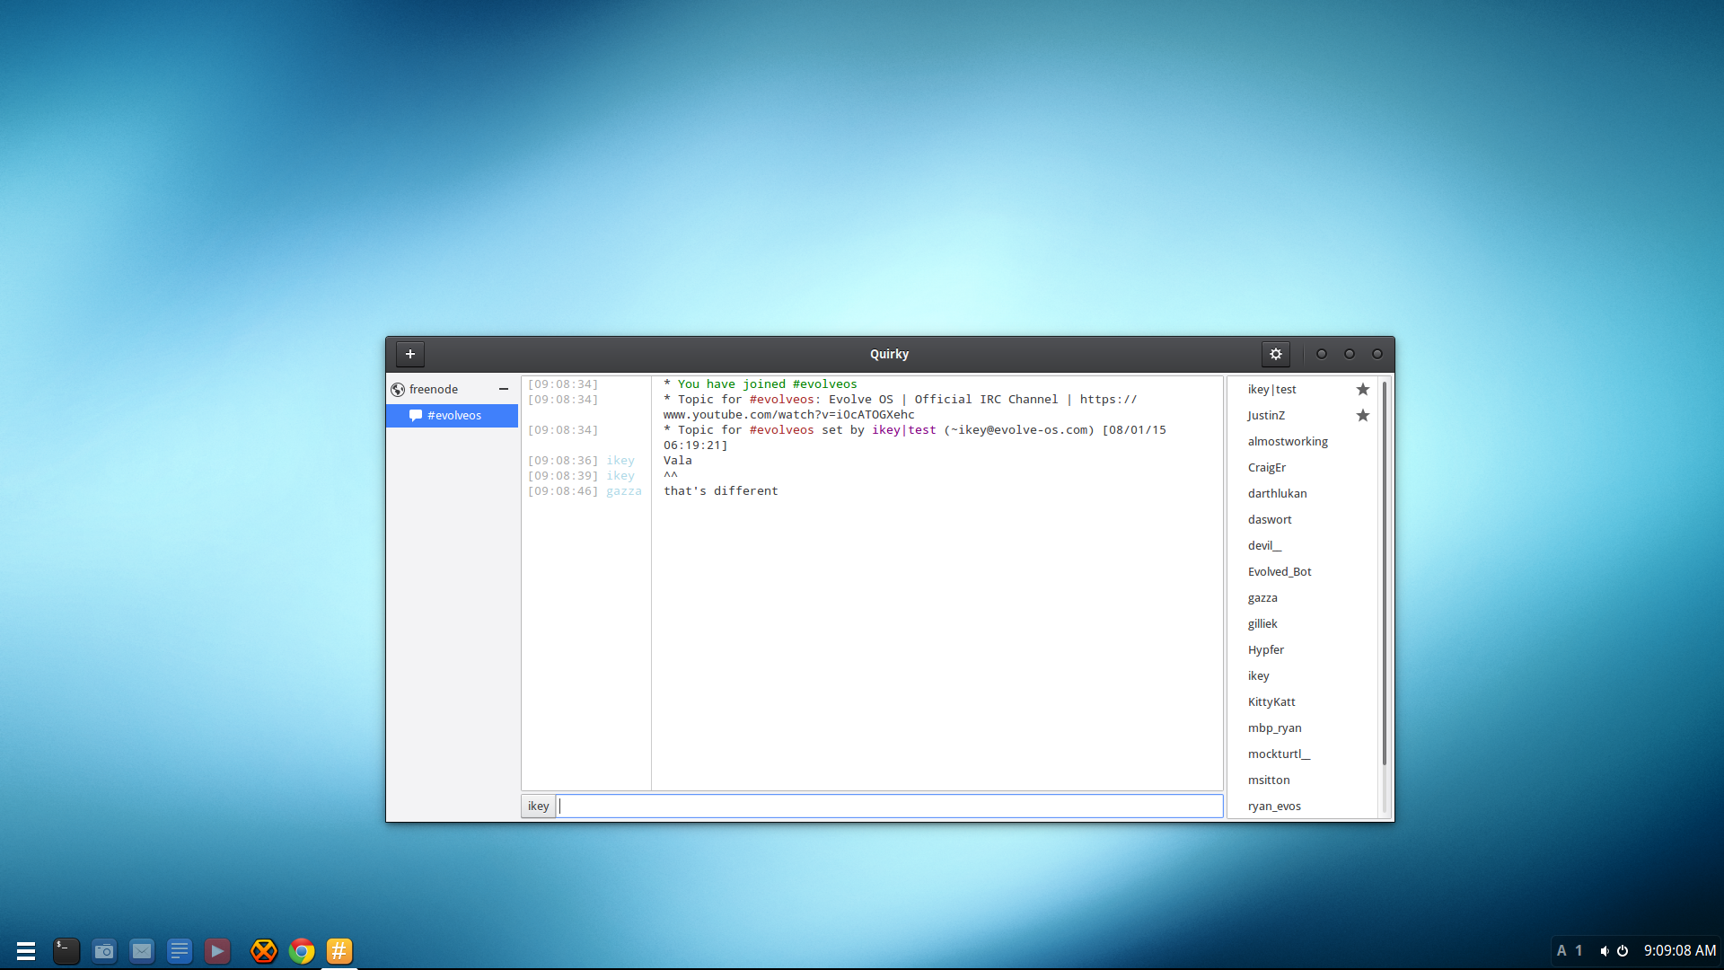Click the freenode globe icon
The image size is (1724, 970).
[x=398, y=389]
